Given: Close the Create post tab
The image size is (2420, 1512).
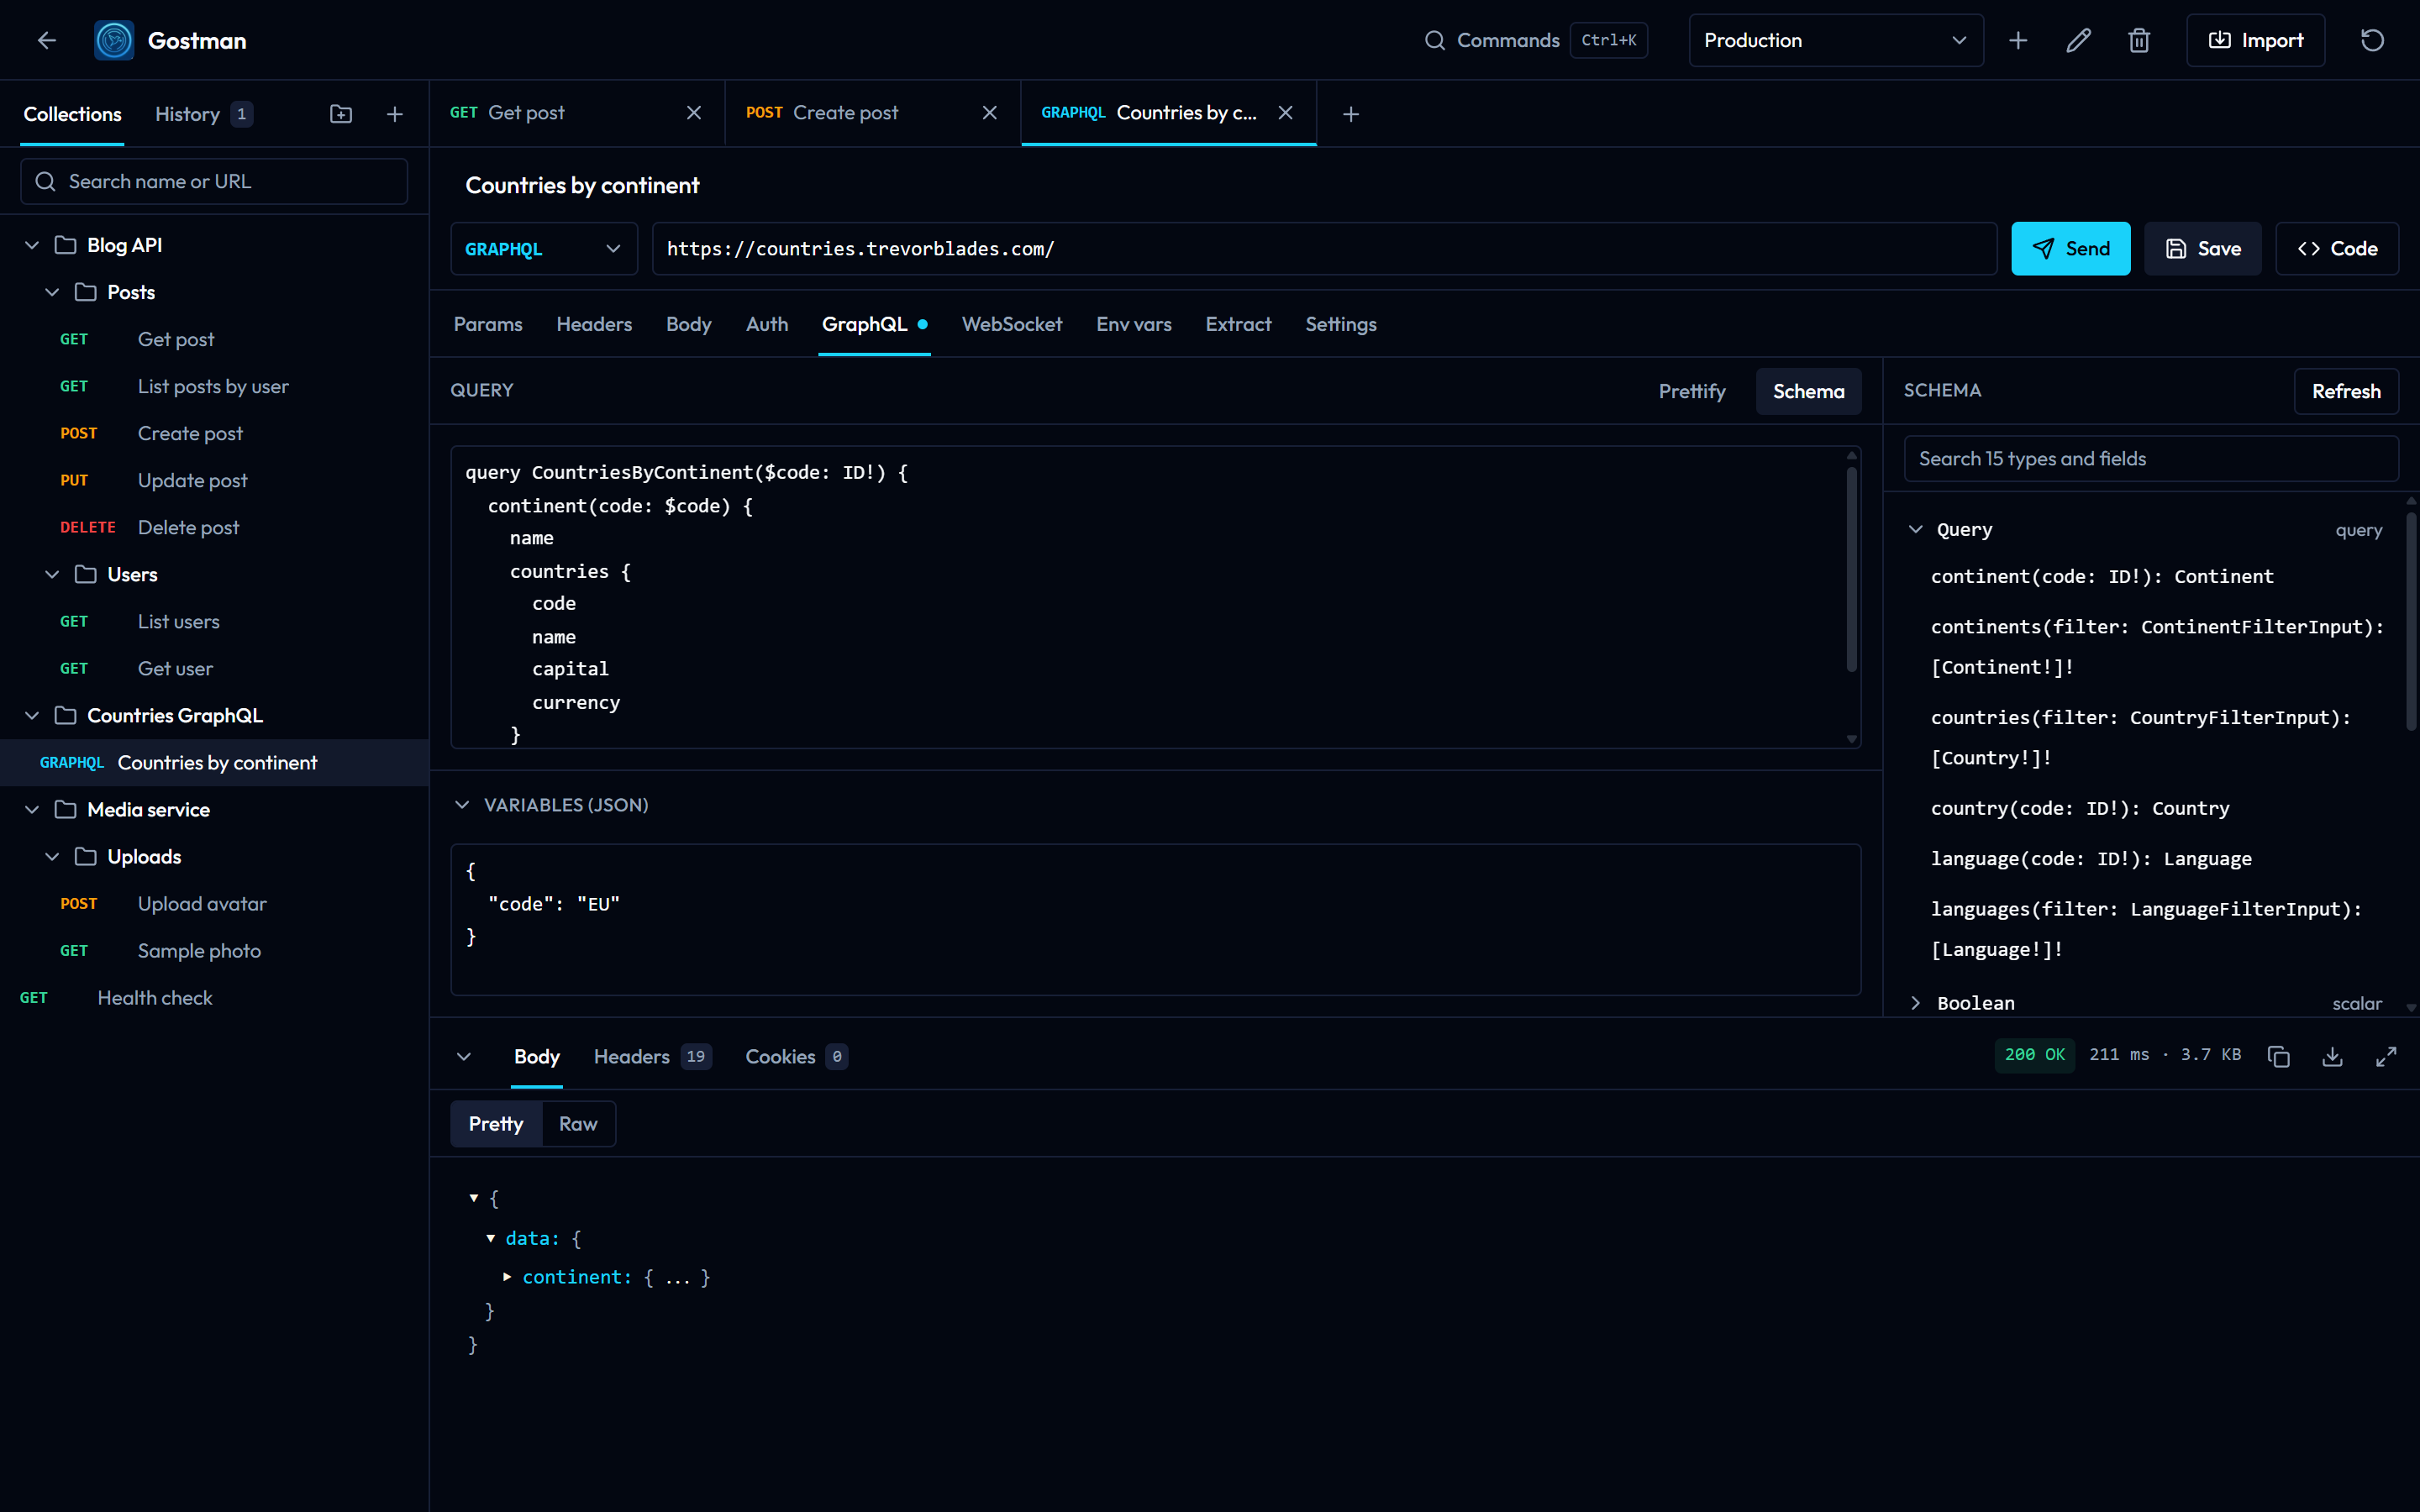Looking at the screenshot, I should pos(989,113).
